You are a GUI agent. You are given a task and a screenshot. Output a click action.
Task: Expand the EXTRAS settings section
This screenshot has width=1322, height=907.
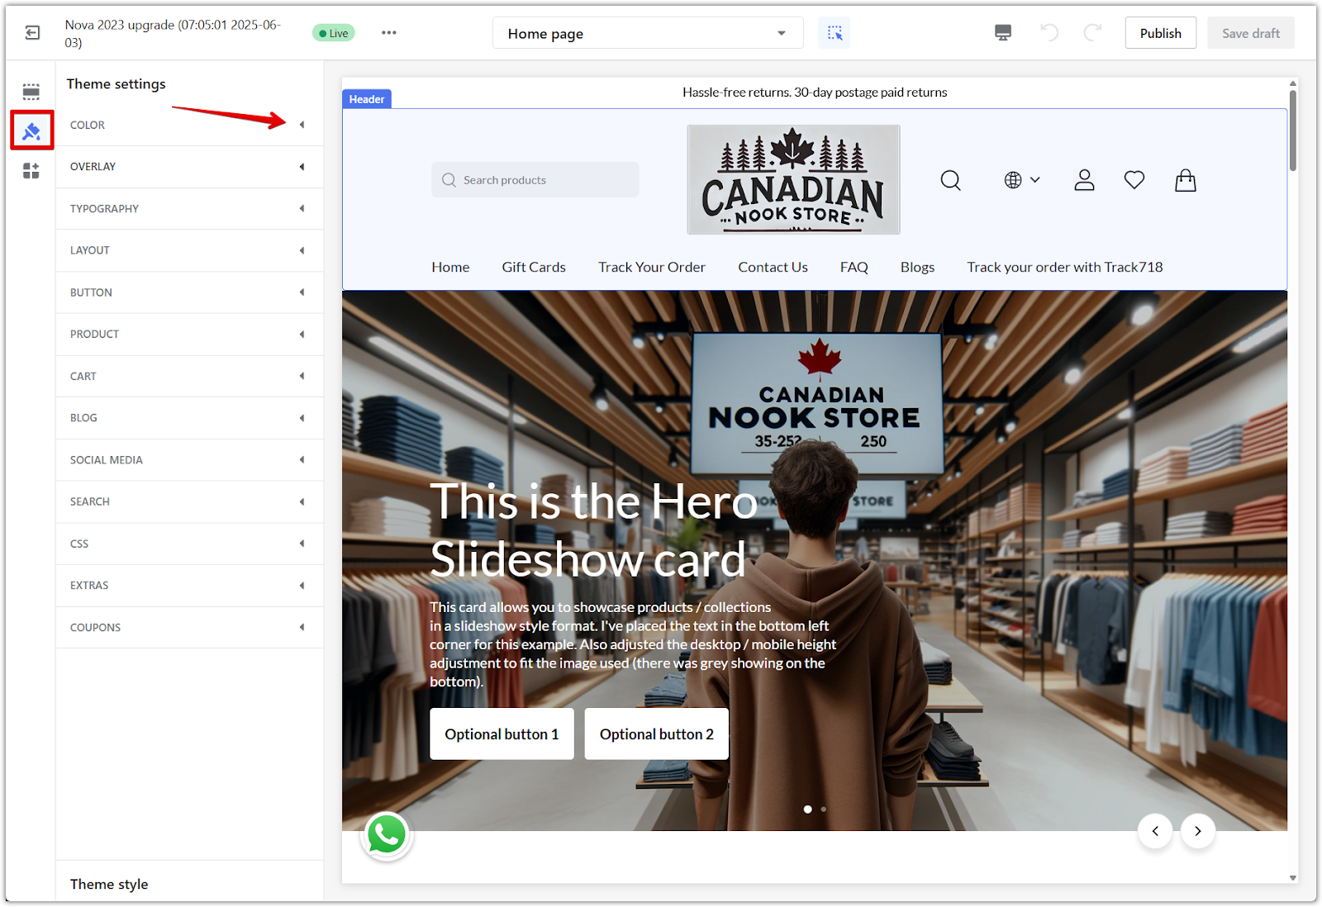189,585
